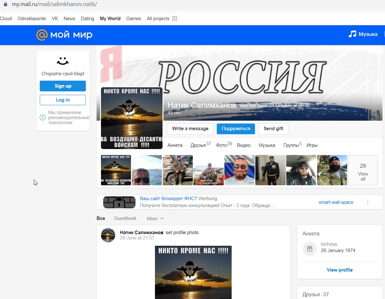The width and height of the screenshot is (385, 299).
Task: Click the large profile avatar image
Action: [132, 118]
